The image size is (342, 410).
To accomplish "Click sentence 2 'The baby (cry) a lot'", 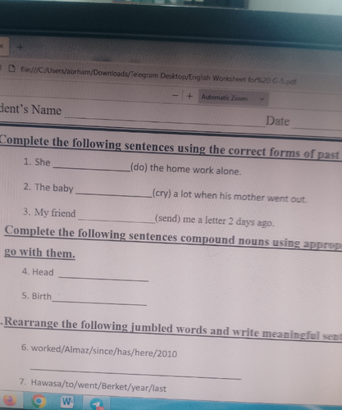I will pyautogui.click(x=165, y=193).
